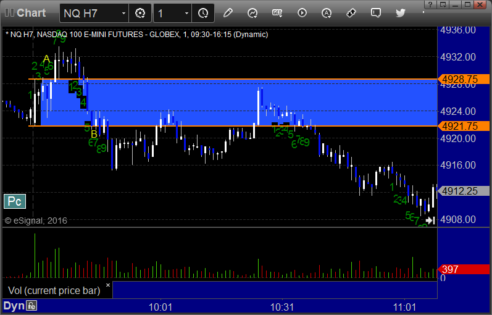Click the 4924.00 price axis label

coord(458,111)
